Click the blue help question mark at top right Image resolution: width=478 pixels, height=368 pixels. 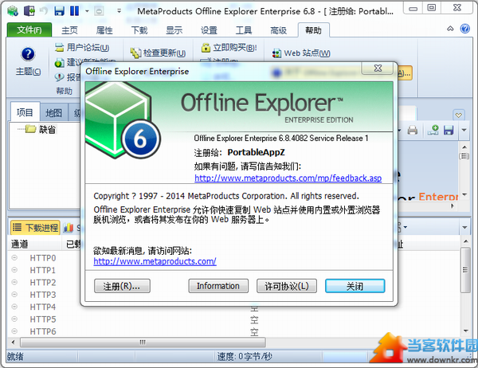(465, 29)
